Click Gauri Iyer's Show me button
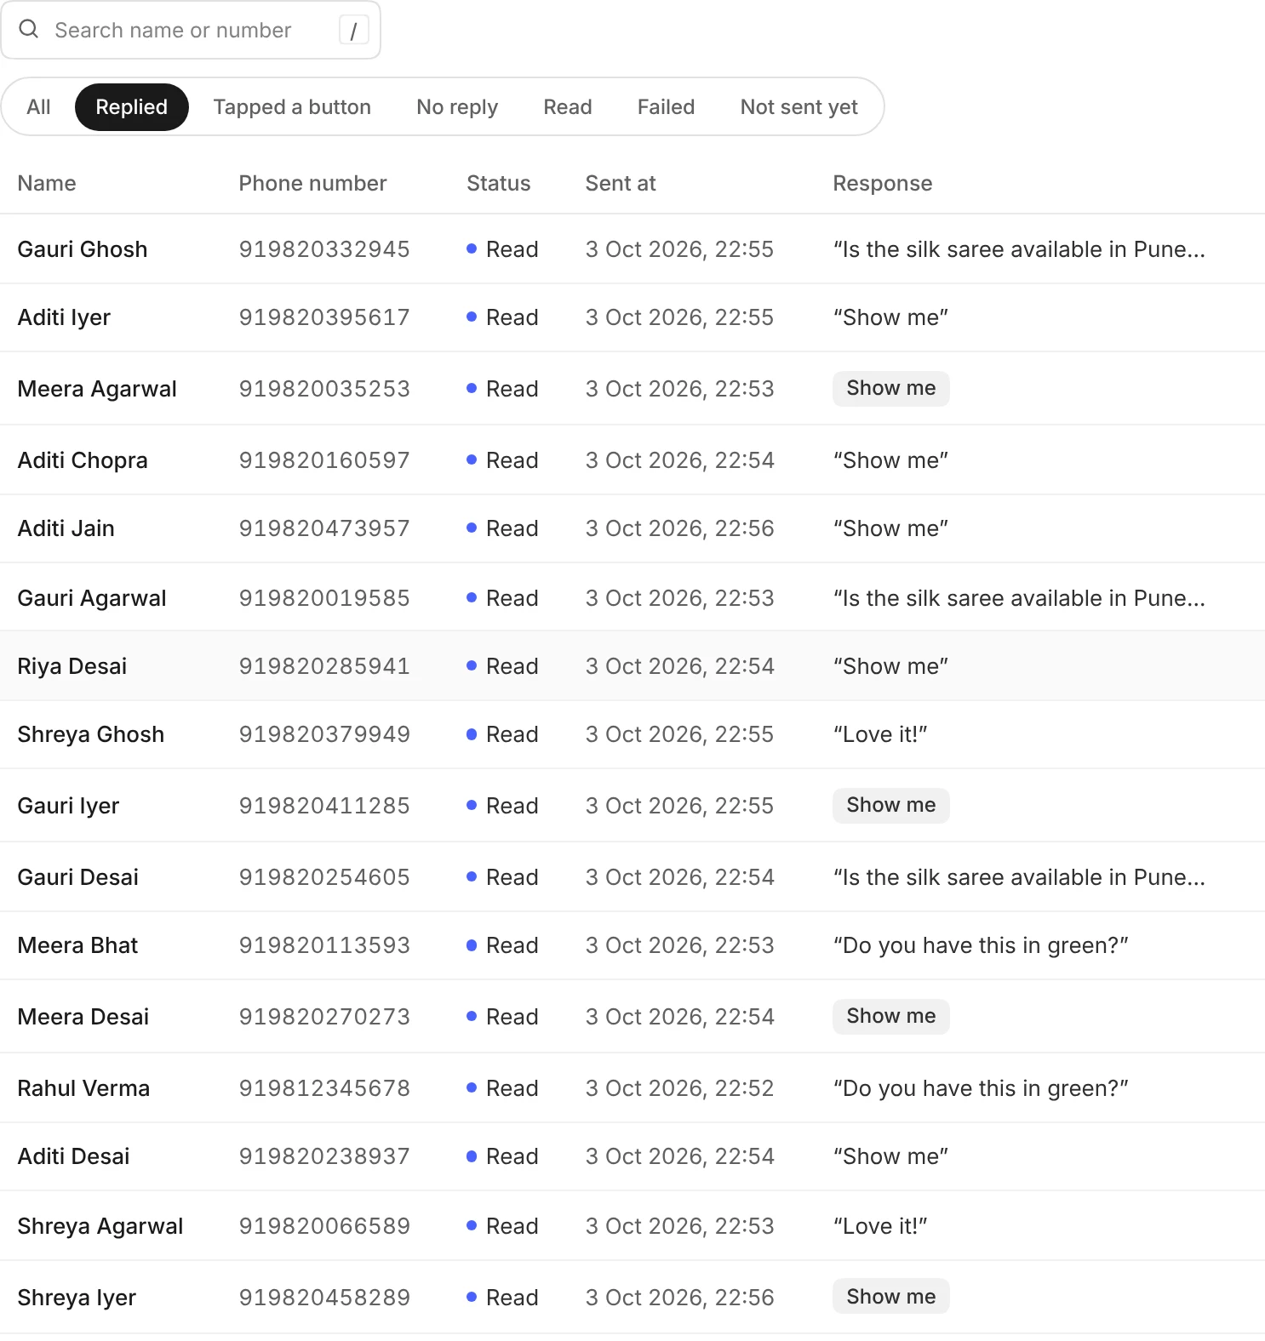Screen dimensions: 1265x1341 891,806
